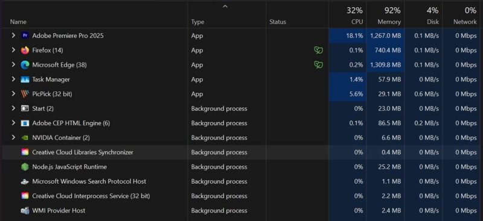Click the Node.js JavaScript Runtime icon
483x221 pixels.
point(25,167)
